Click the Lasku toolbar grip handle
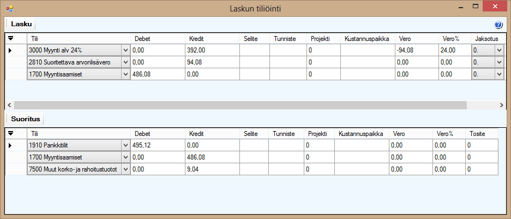 pos(7,24)
